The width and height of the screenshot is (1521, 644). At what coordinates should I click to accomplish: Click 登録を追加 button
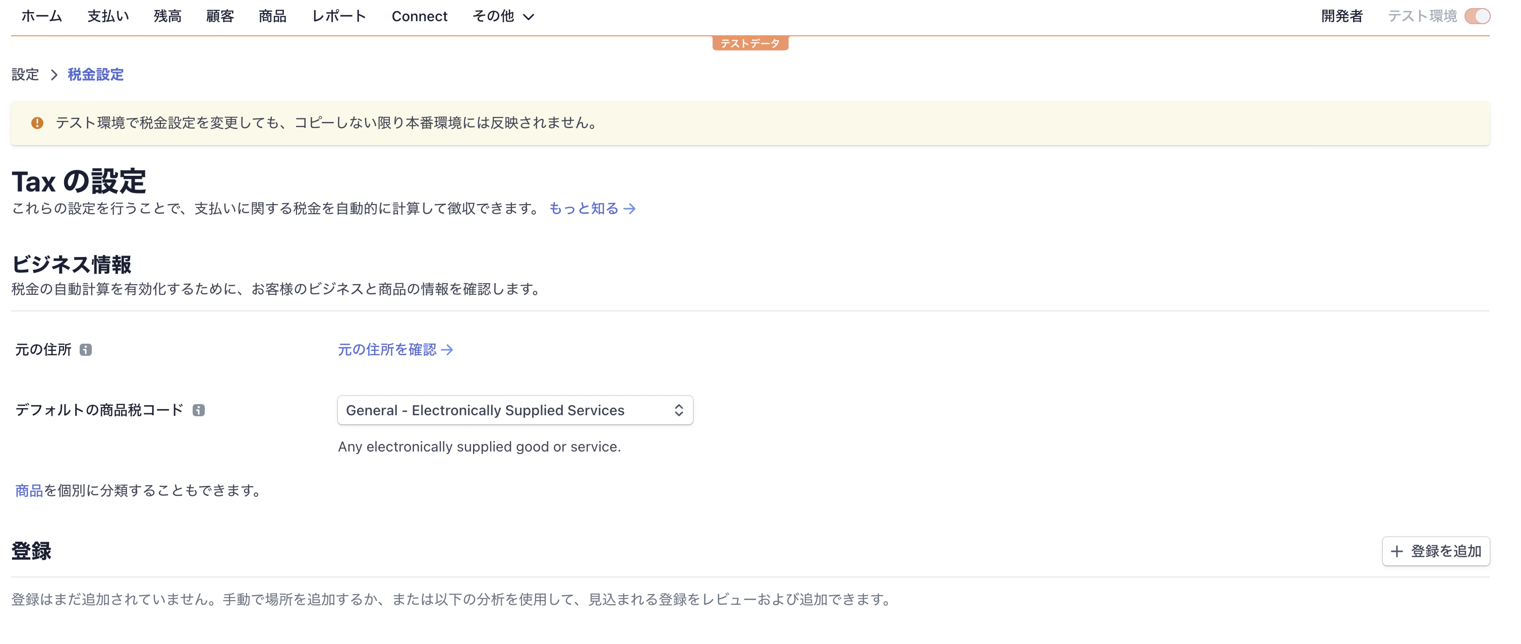point(1436,551)
